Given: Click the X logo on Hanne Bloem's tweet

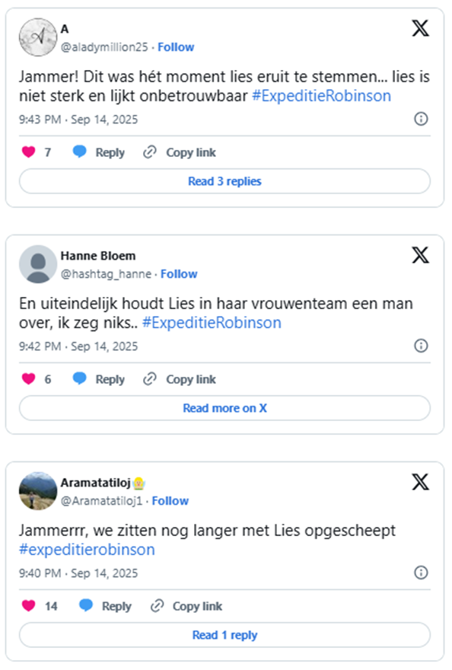Looking at the screenshot, I should pos(419,255).
